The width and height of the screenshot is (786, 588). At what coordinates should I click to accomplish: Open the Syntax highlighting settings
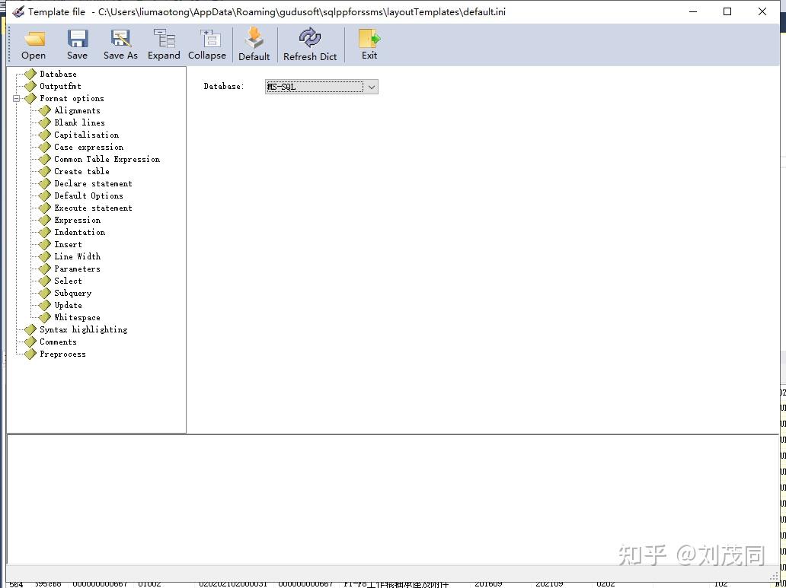point(83,329)
